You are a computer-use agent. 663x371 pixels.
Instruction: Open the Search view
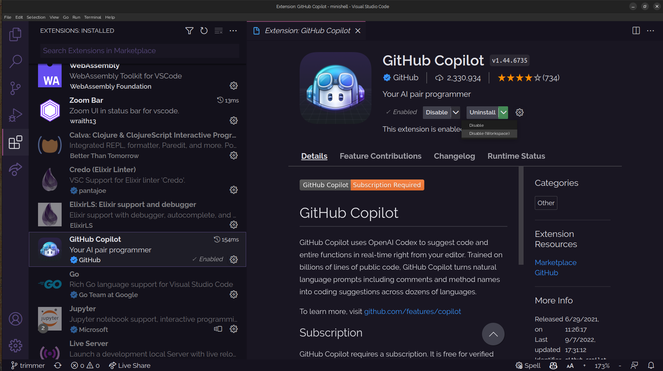point(15,61)
